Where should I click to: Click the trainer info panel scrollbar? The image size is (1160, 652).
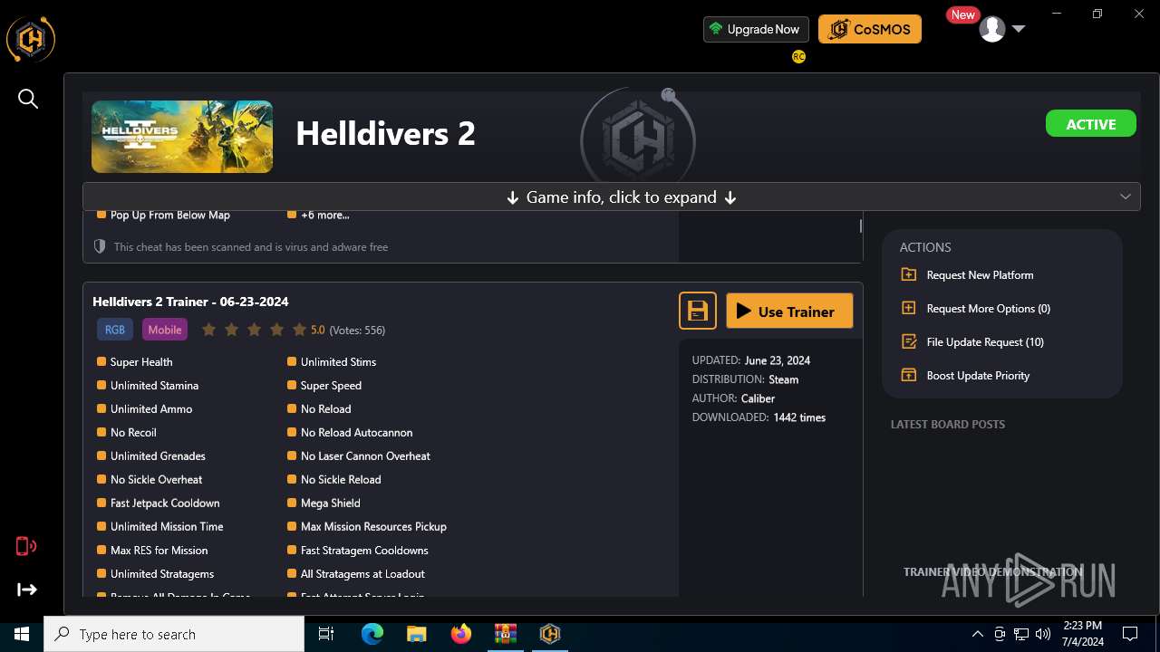[861, 225]
